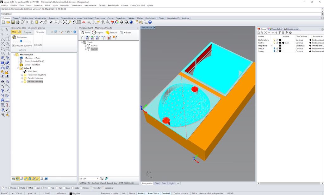Switch to the Top viewport tab
This screenshot has height=195, width=324.
[x=157, y=183]
